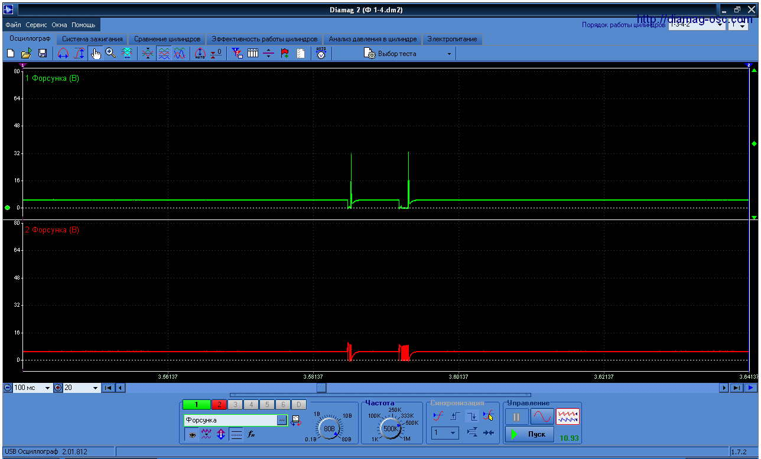Click the cyan vertical-stretch waveform icon
Screen dimensions: 761x459
[126, 54]
